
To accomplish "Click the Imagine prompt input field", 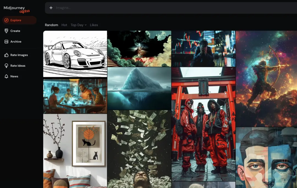I will (165, 8).
